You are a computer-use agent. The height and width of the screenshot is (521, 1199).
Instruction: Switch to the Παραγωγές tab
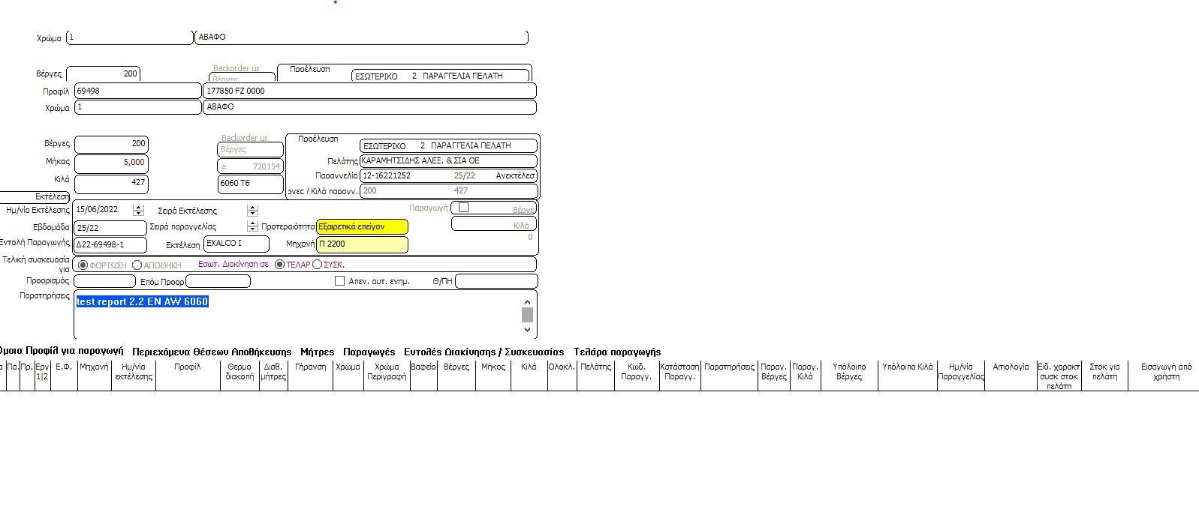tap(369, 352)
